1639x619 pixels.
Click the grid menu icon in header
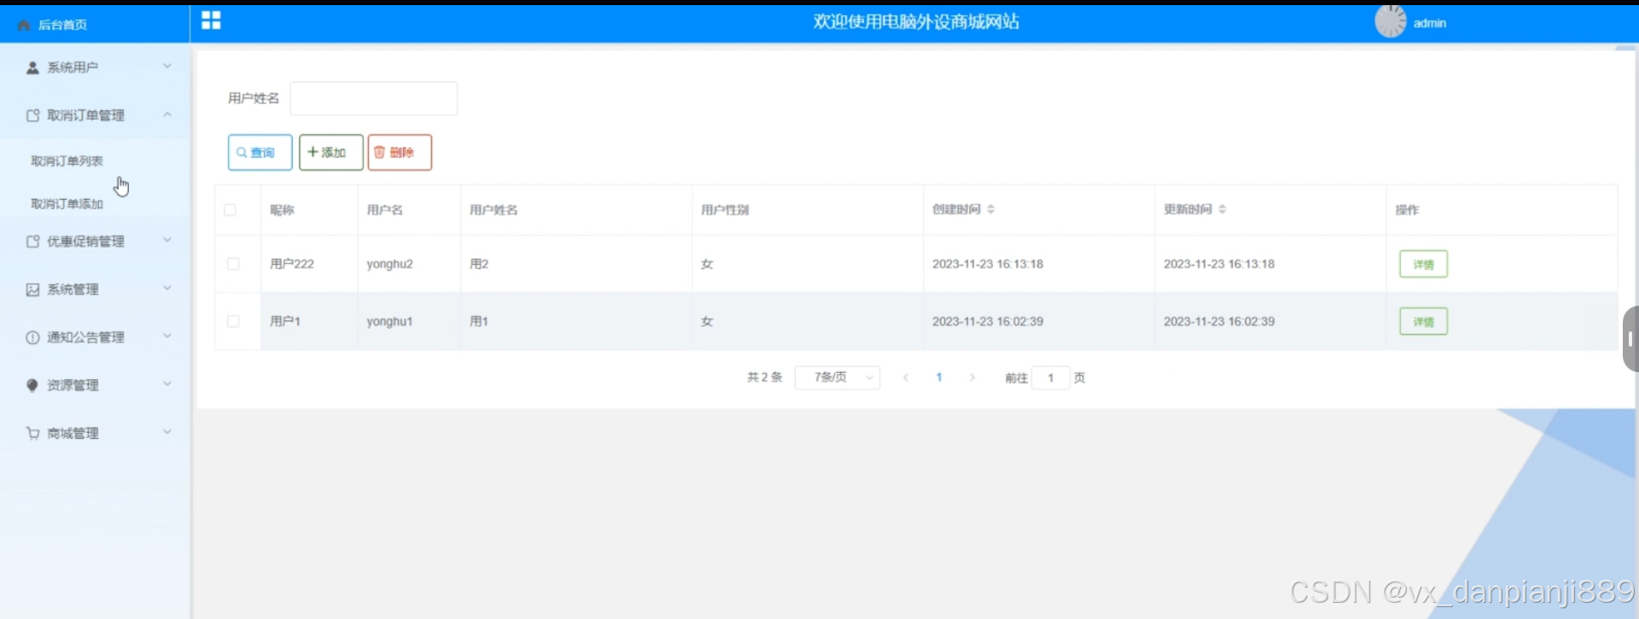tap(211, 20)
